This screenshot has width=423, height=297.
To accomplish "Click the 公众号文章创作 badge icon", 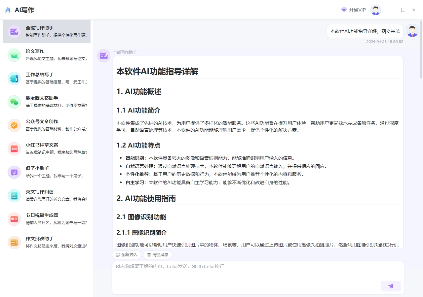I will click(14, 125).
